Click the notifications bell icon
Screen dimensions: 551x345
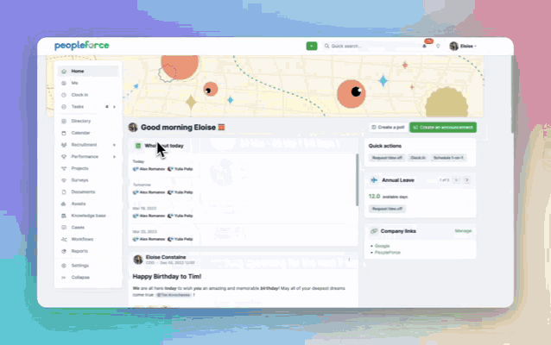424,46
